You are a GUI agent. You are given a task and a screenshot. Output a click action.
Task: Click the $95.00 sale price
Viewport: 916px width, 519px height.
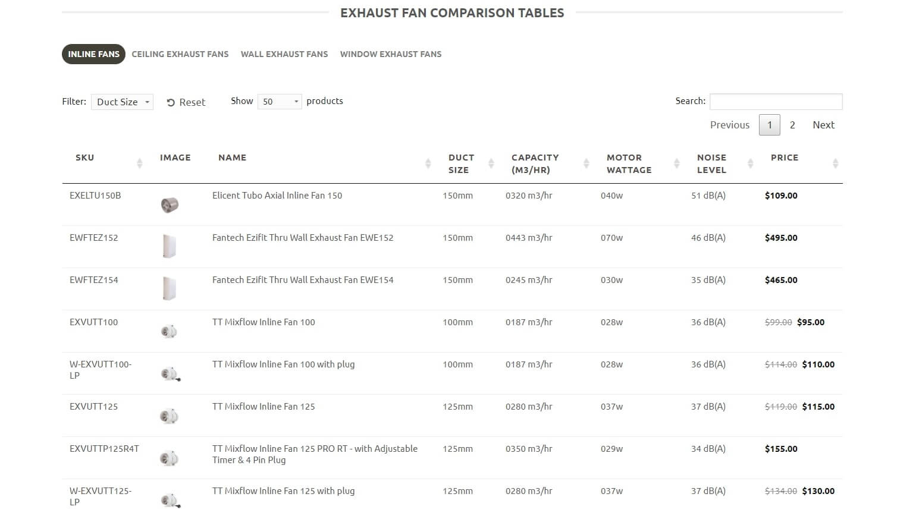click(x=811, y=322)
